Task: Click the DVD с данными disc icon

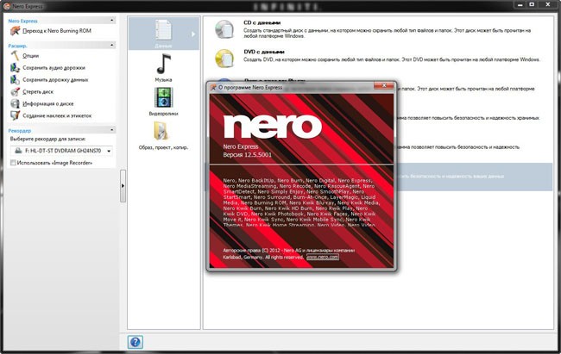Action: [x=224, y=59]
